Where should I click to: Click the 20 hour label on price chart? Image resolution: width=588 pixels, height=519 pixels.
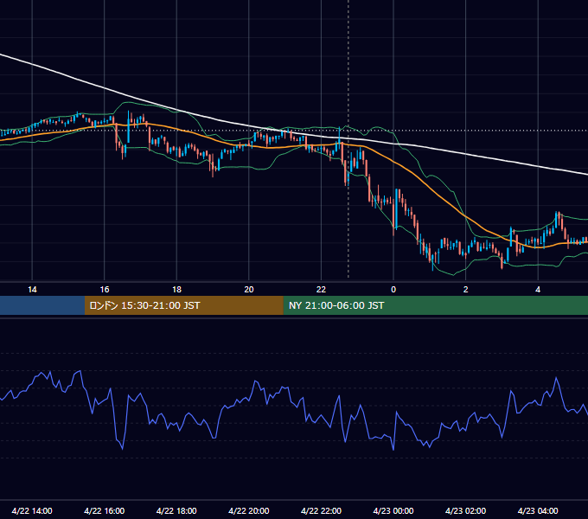click(x=249, y=290)
